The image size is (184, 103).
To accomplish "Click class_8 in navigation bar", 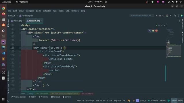I will pos(11,16).
